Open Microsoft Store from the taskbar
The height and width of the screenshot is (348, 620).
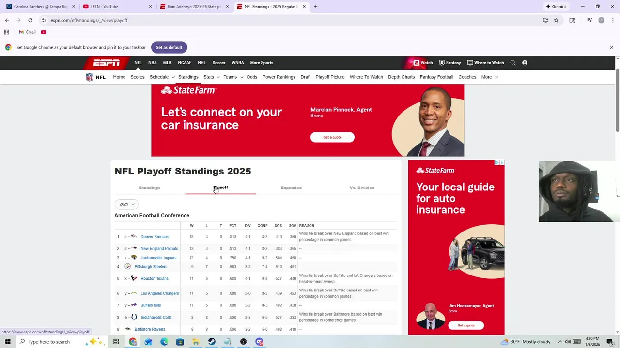click(180, 342)
